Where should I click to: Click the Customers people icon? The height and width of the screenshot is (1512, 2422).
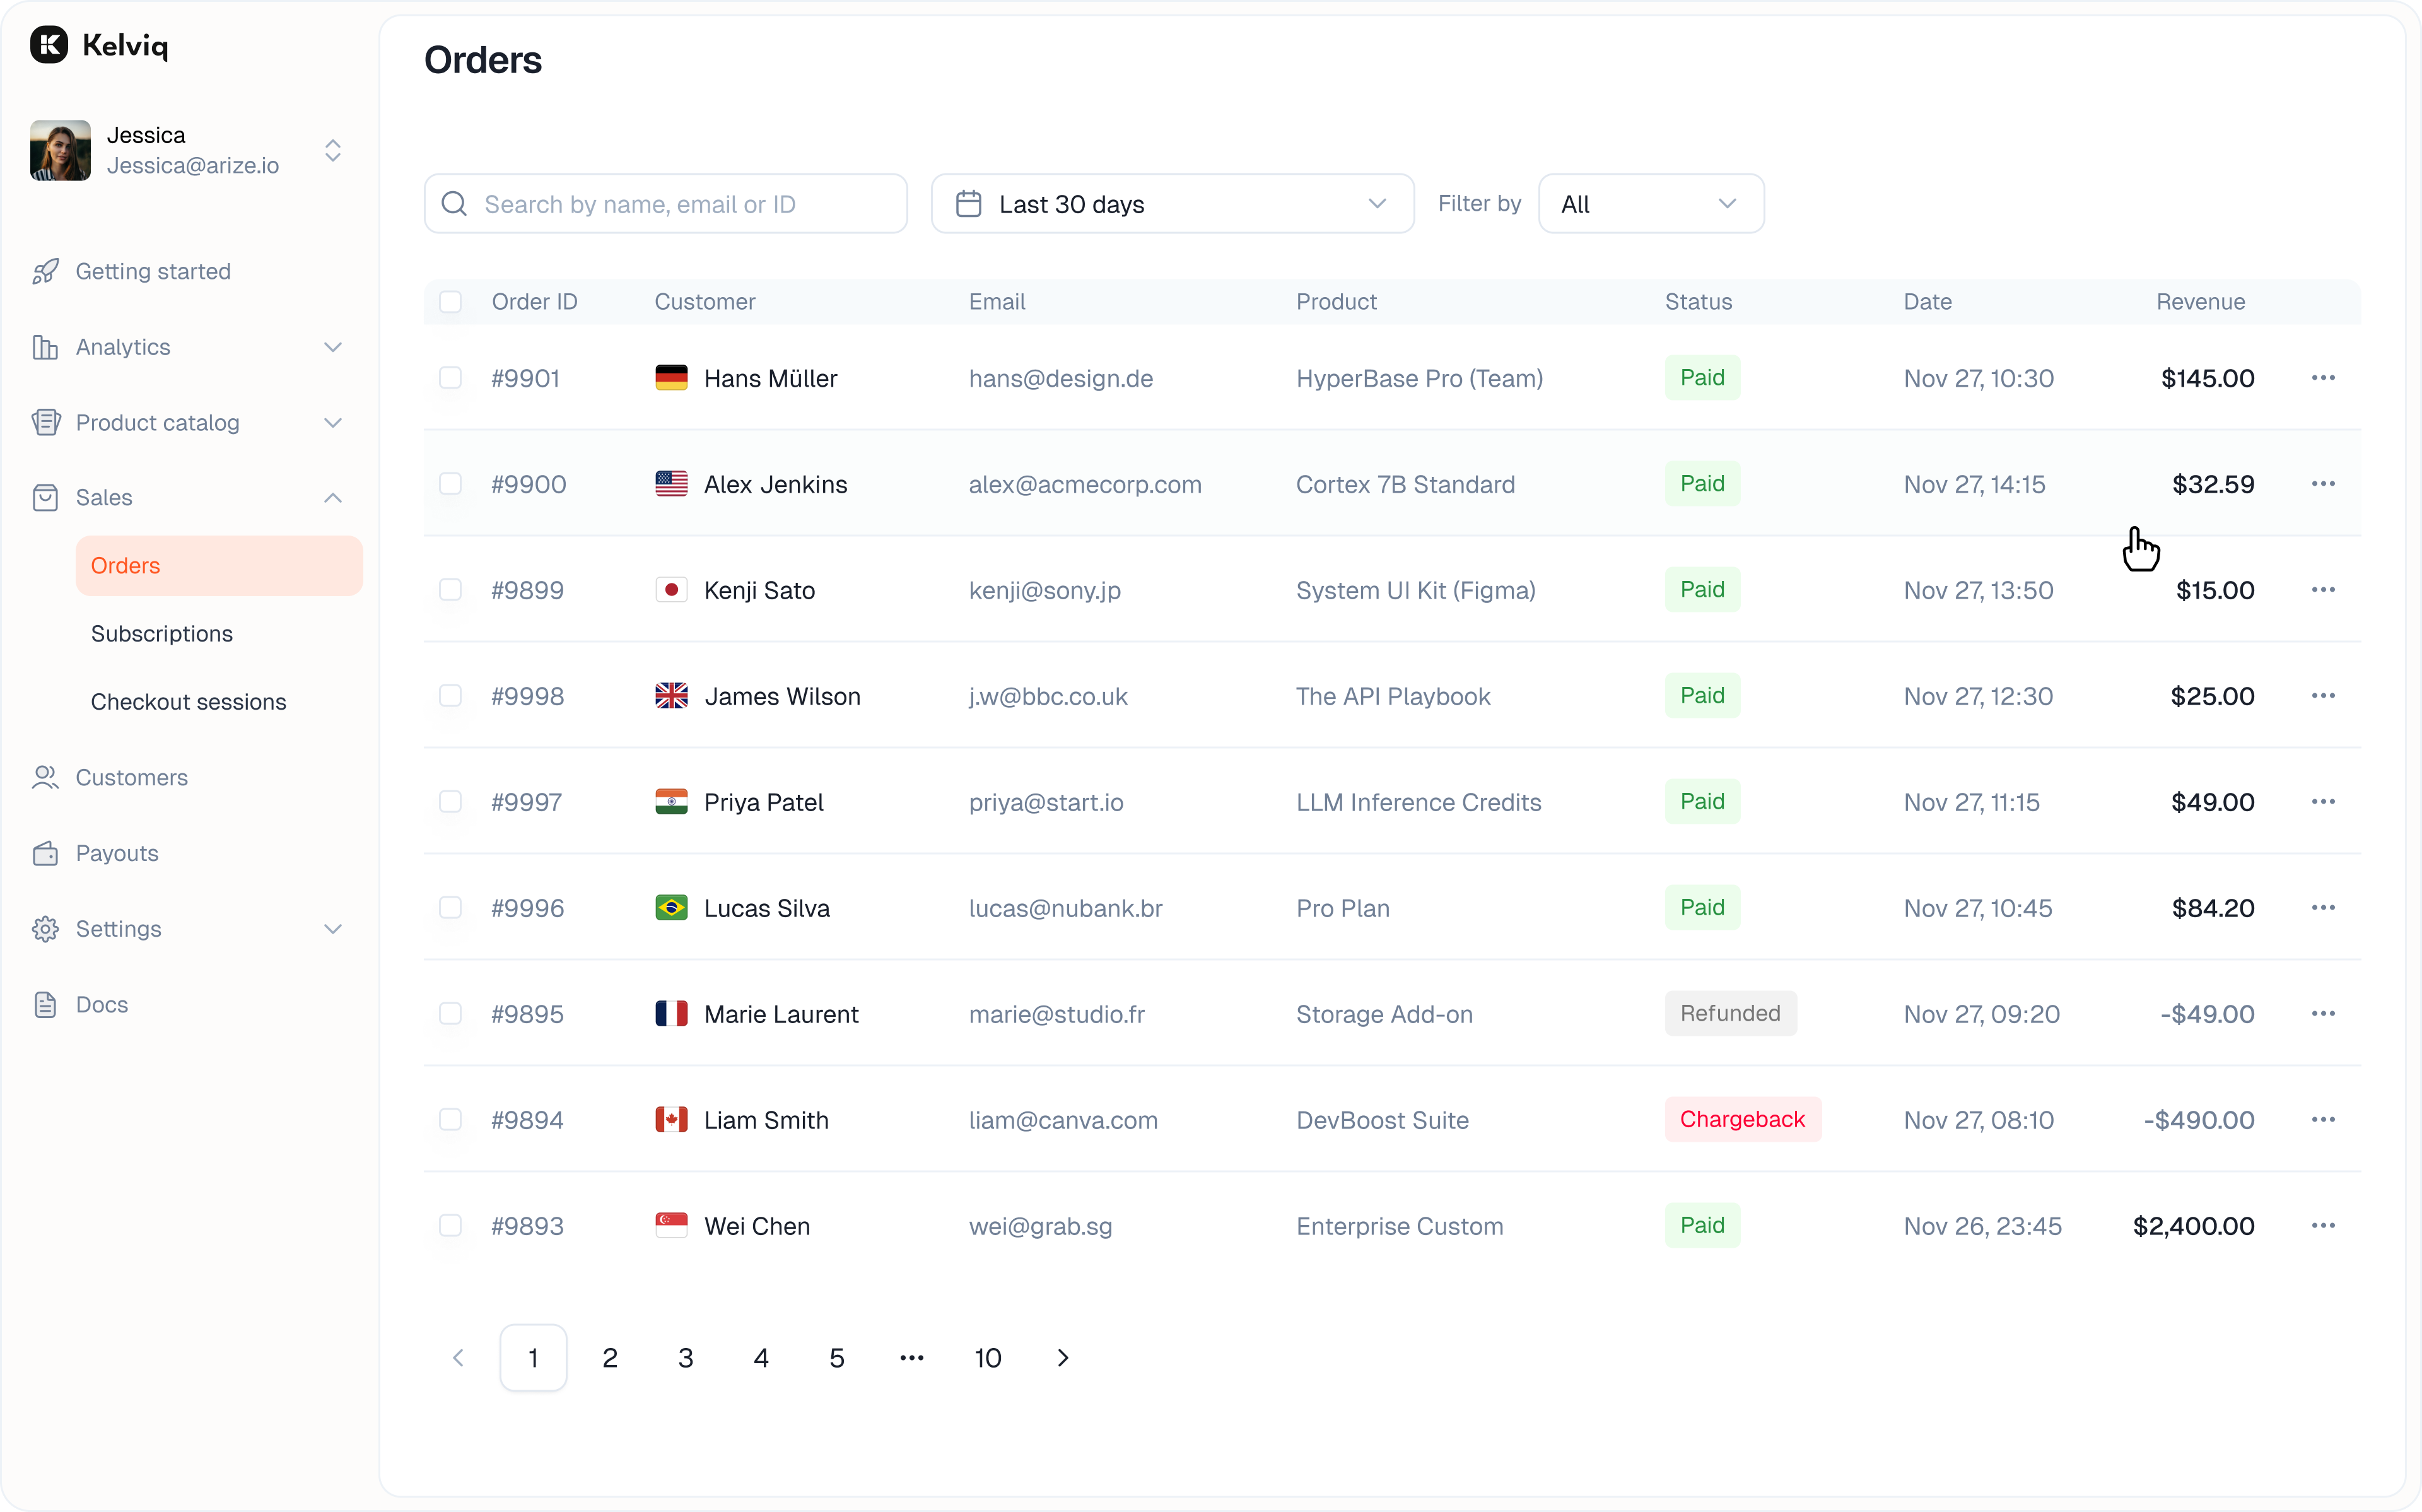[x=45, y=778]
